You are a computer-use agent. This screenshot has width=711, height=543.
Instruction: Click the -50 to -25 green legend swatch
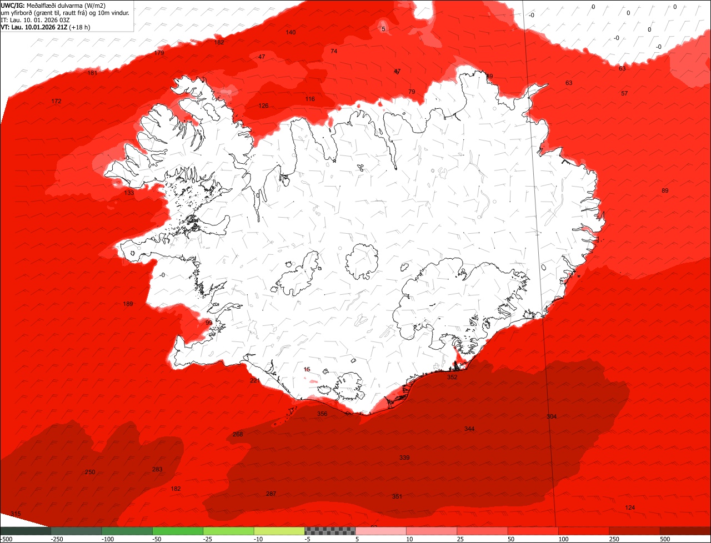click(x=178, y=531)
